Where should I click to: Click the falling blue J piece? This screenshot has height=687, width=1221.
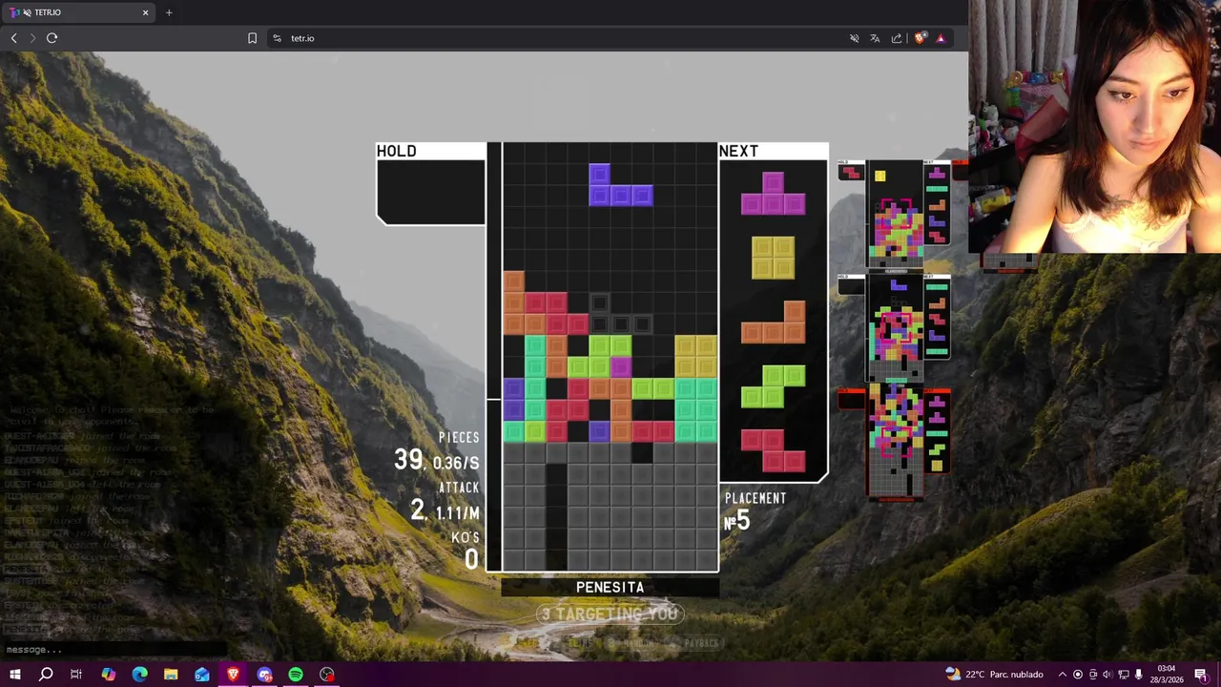621,185
